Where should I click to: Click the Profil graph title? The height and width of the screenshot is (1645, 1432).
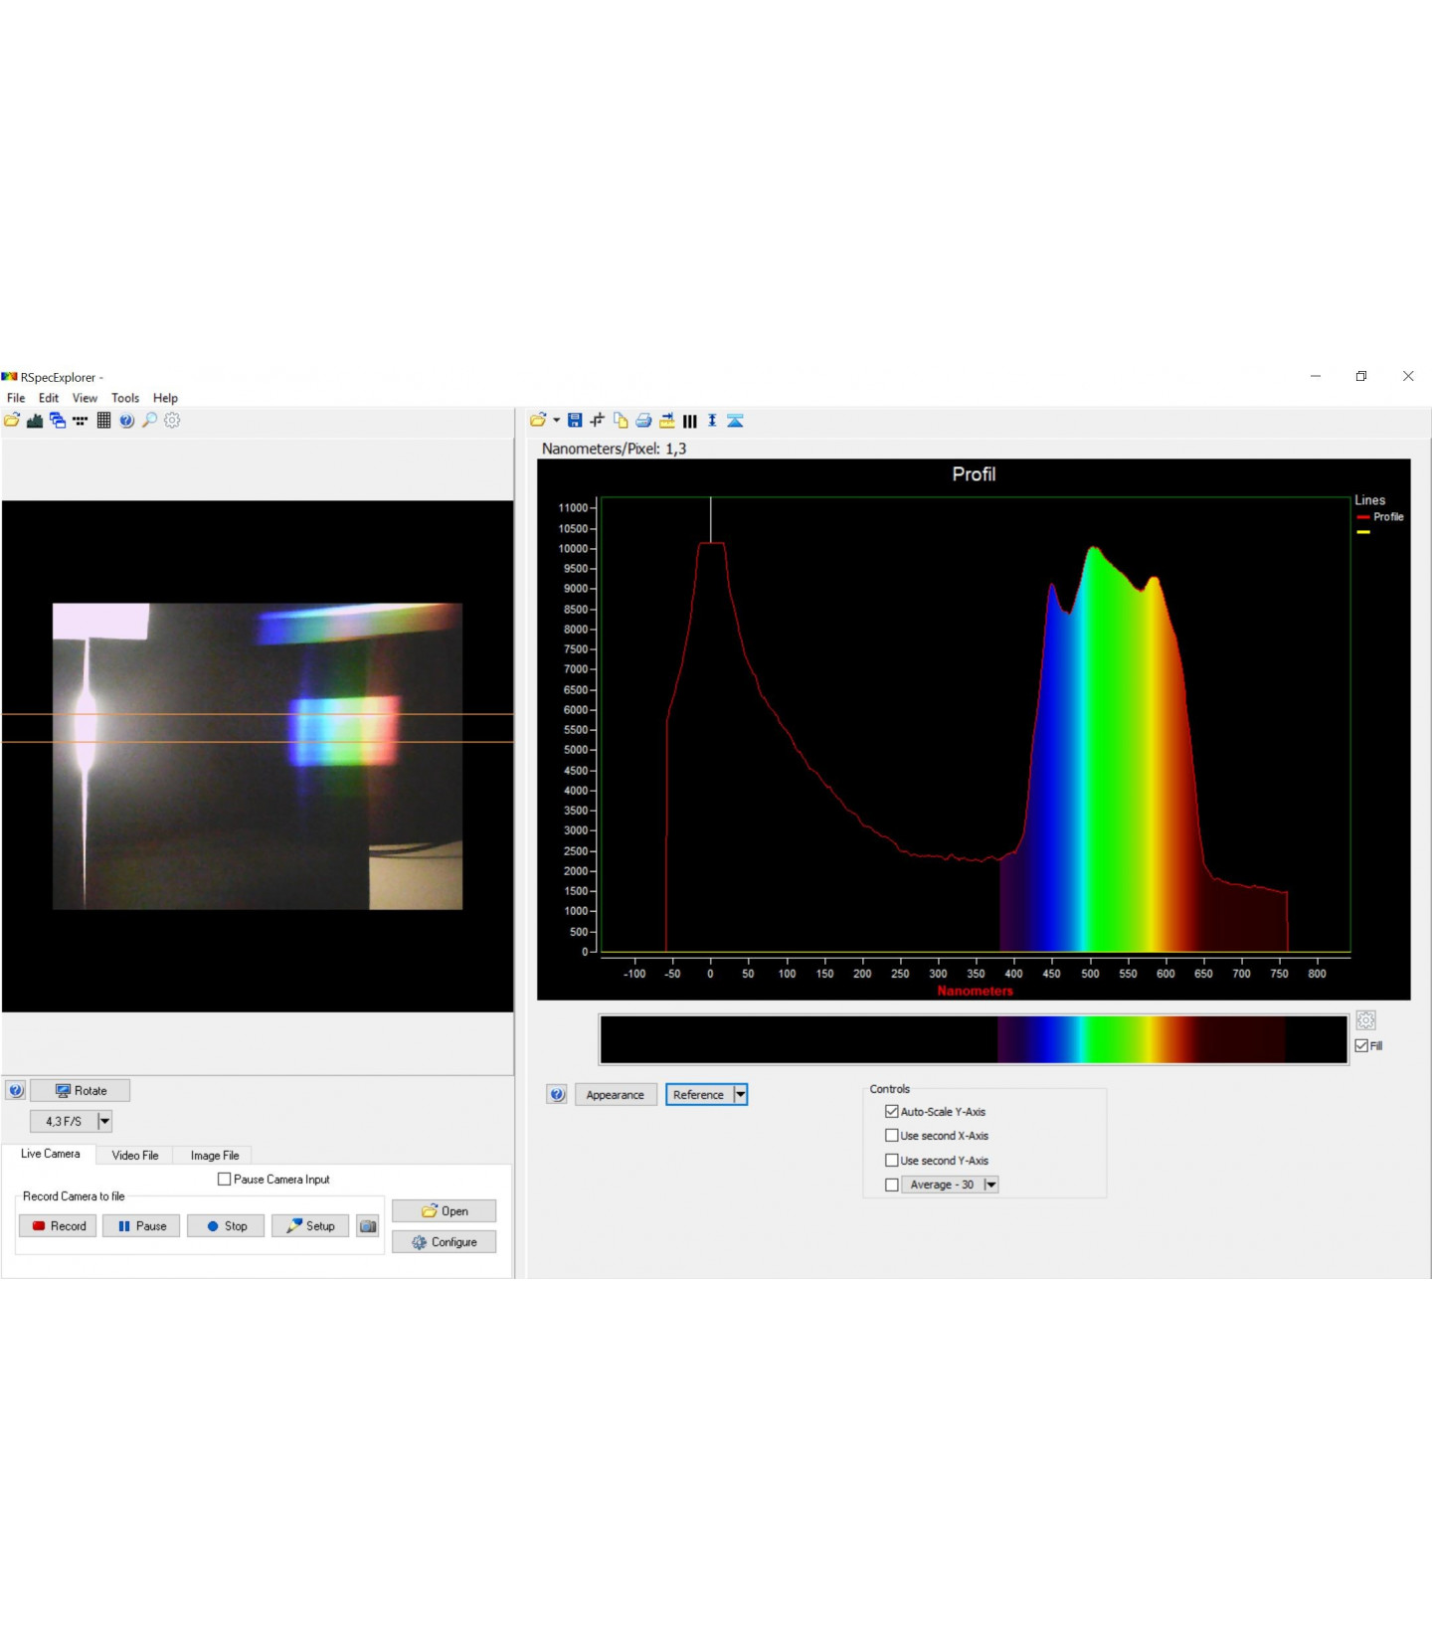point(974,474)
